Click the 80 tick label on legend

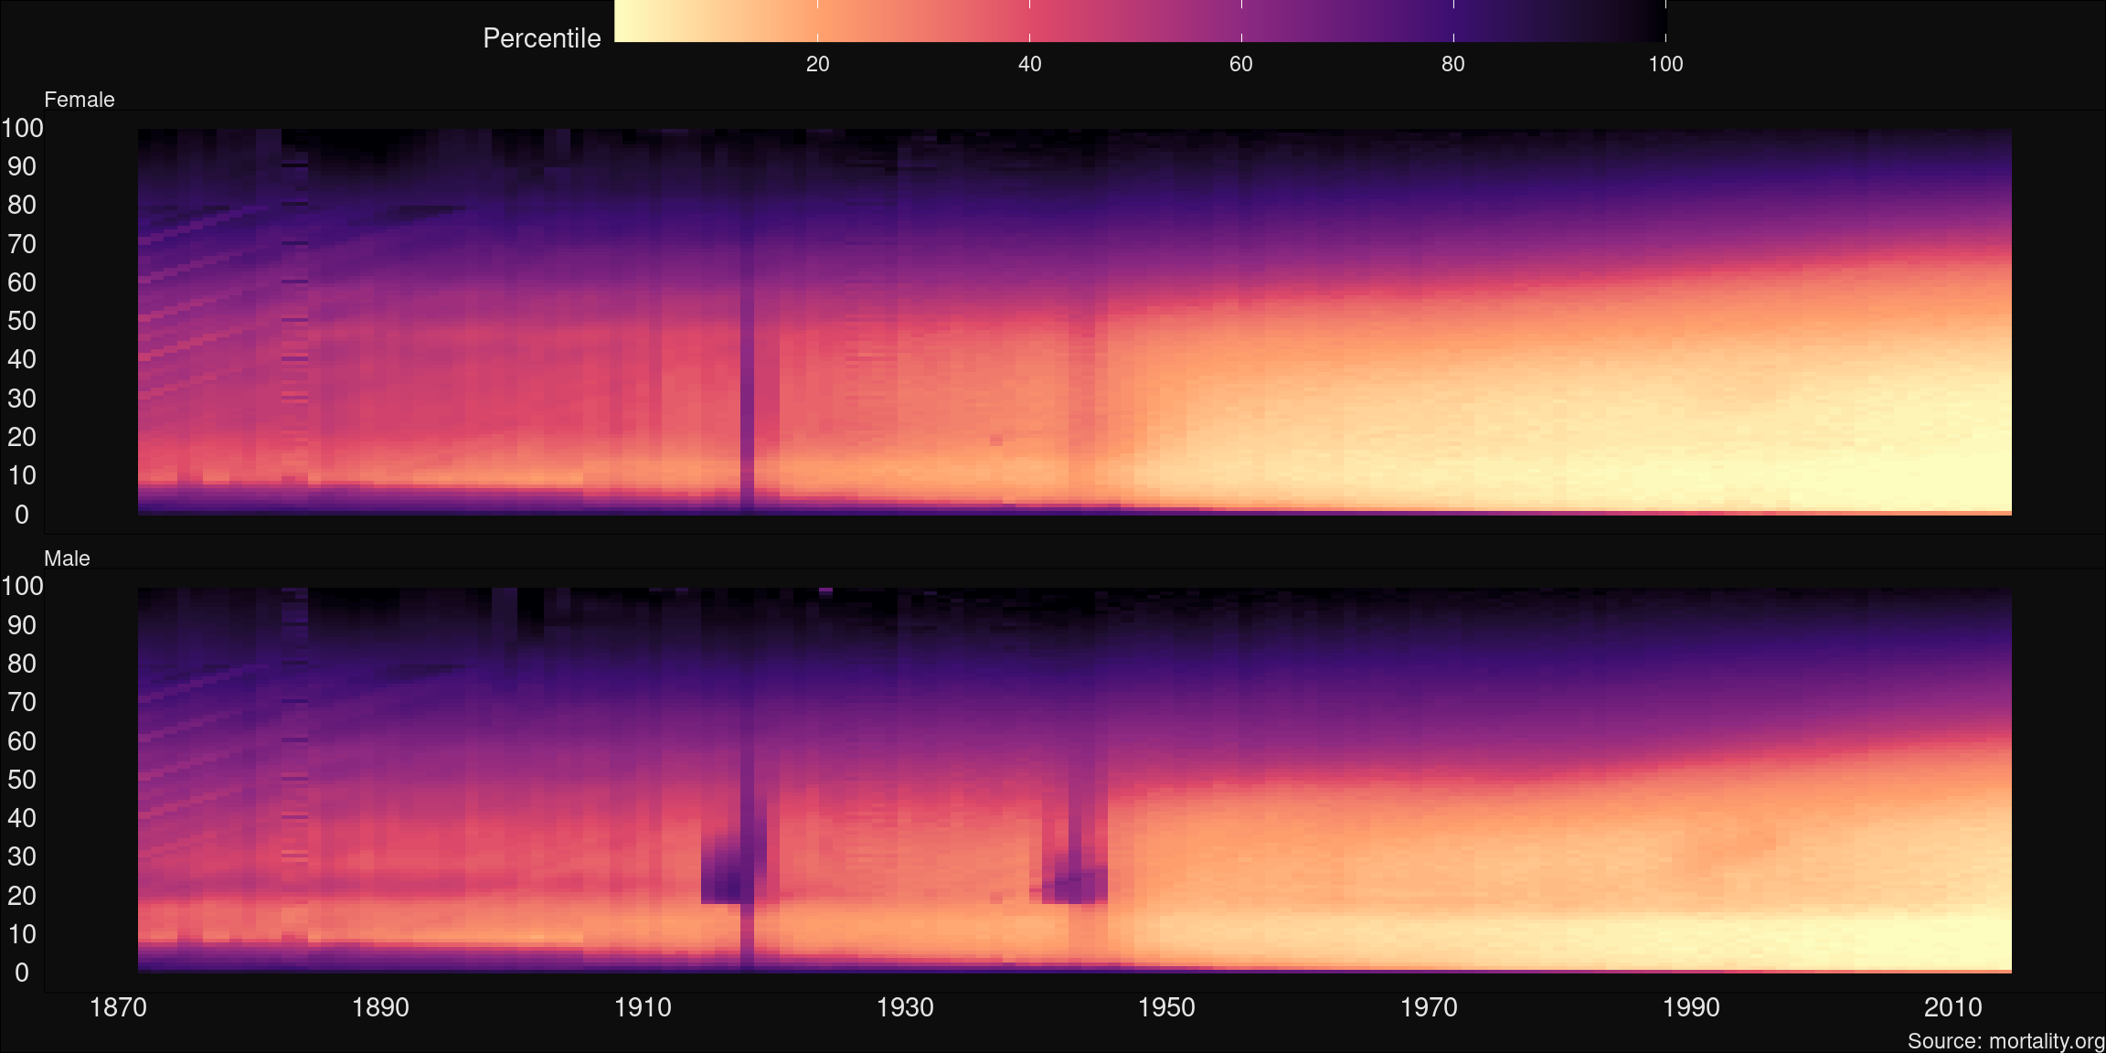[1452, 64]
